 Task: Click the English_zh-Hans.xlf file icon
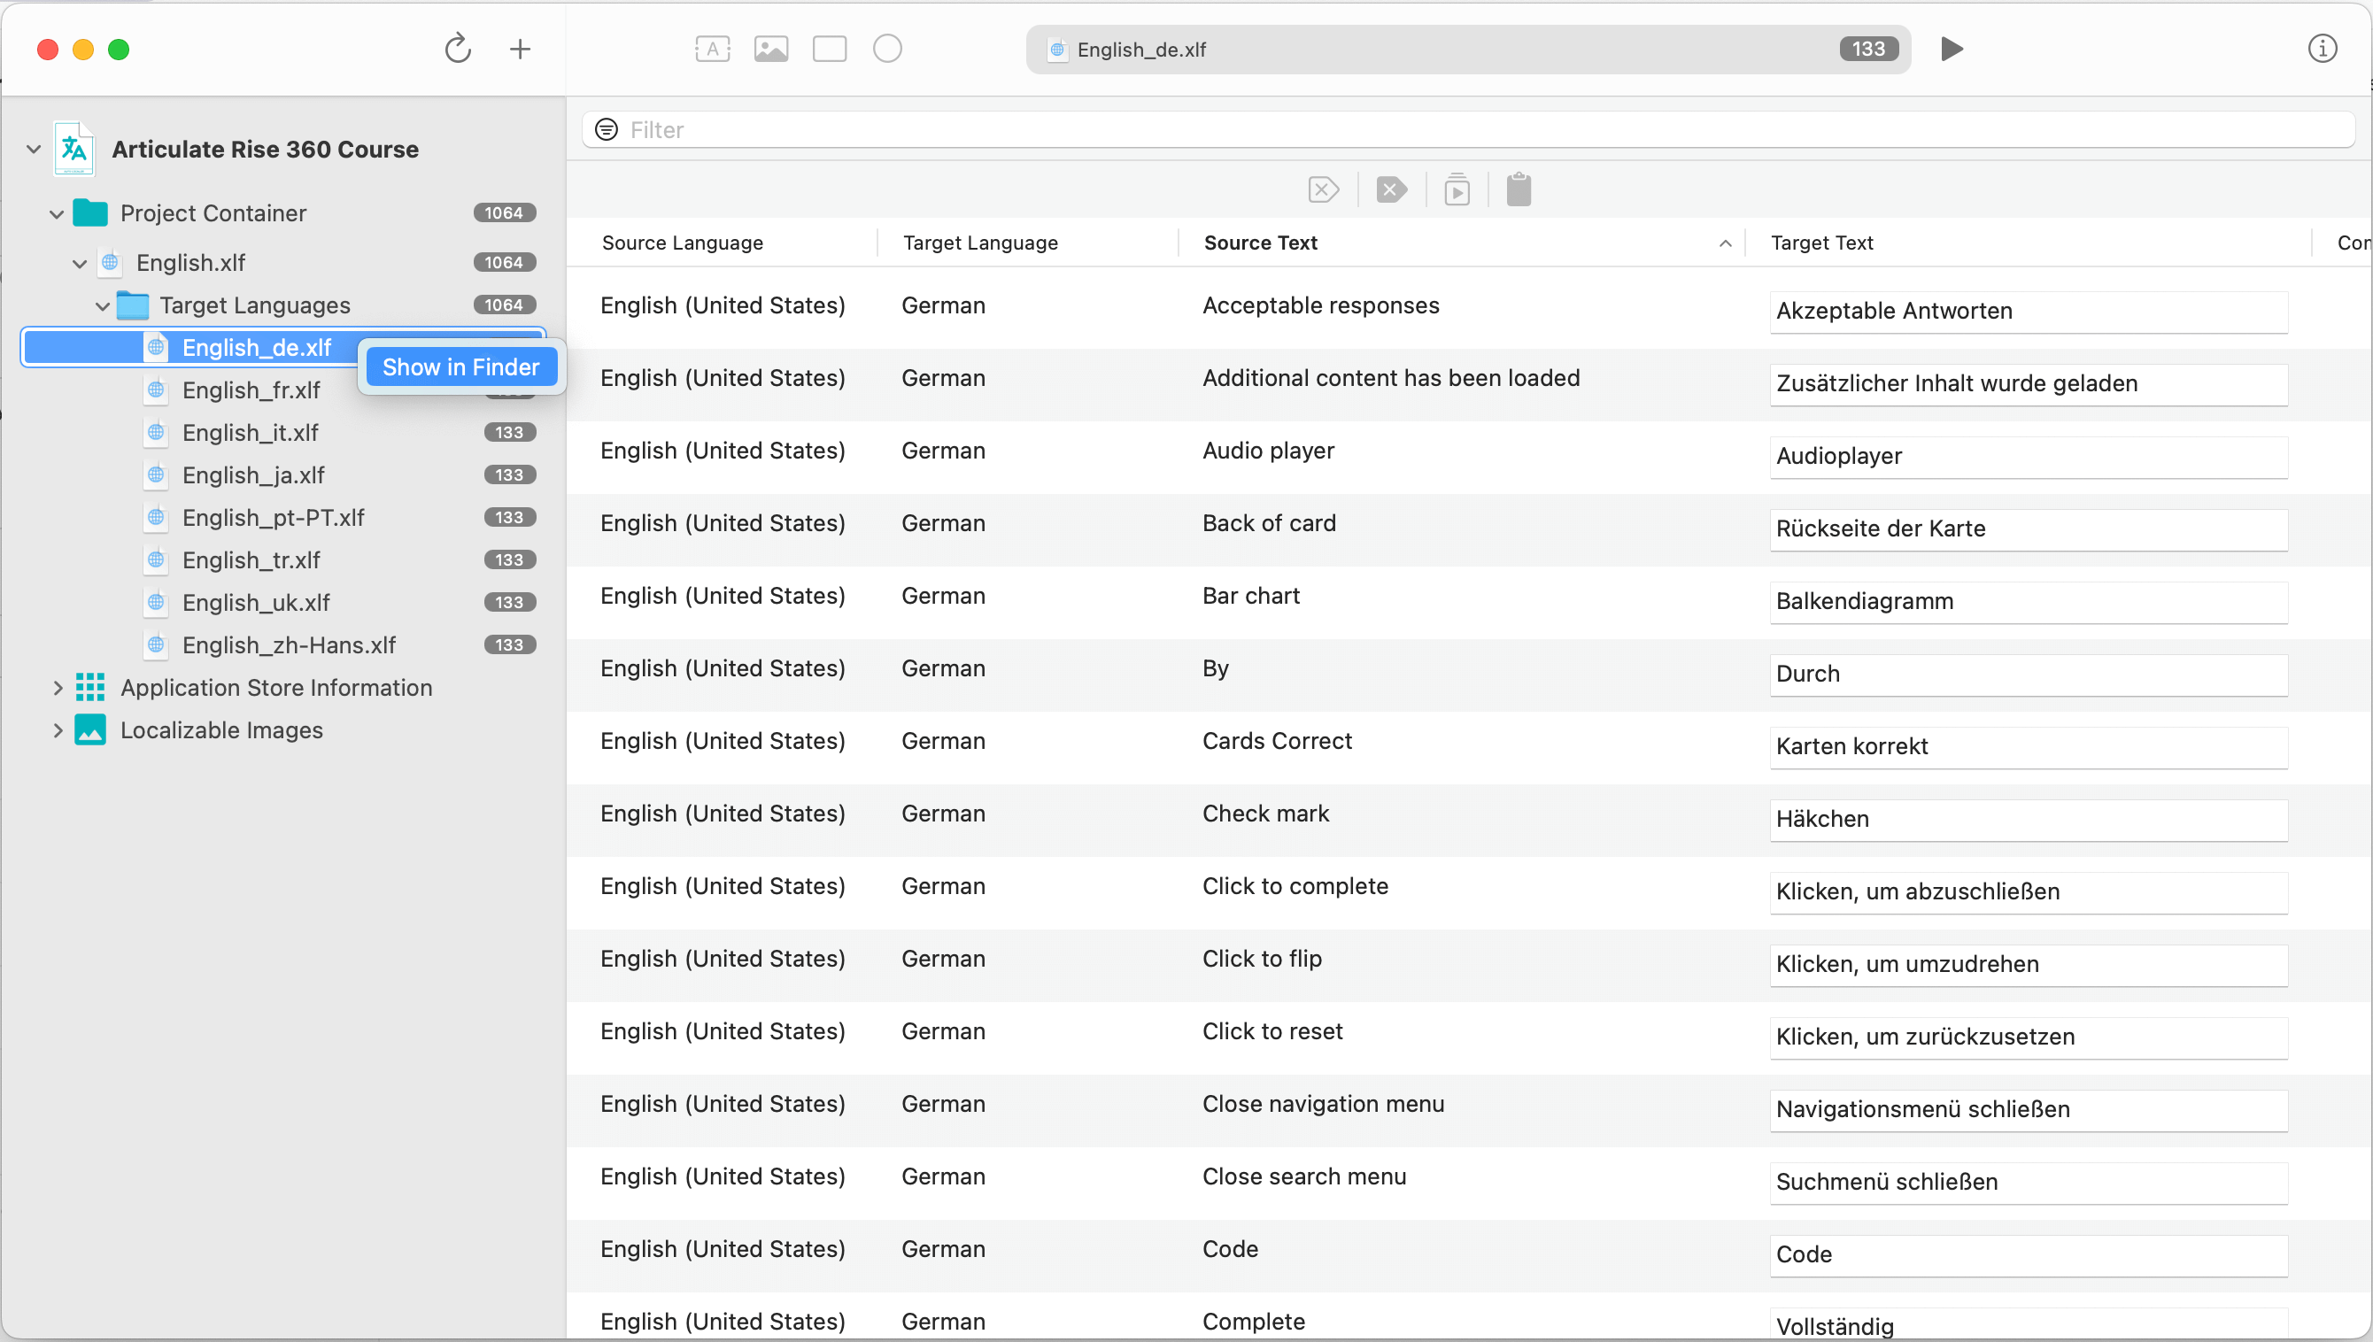[157, 644]
